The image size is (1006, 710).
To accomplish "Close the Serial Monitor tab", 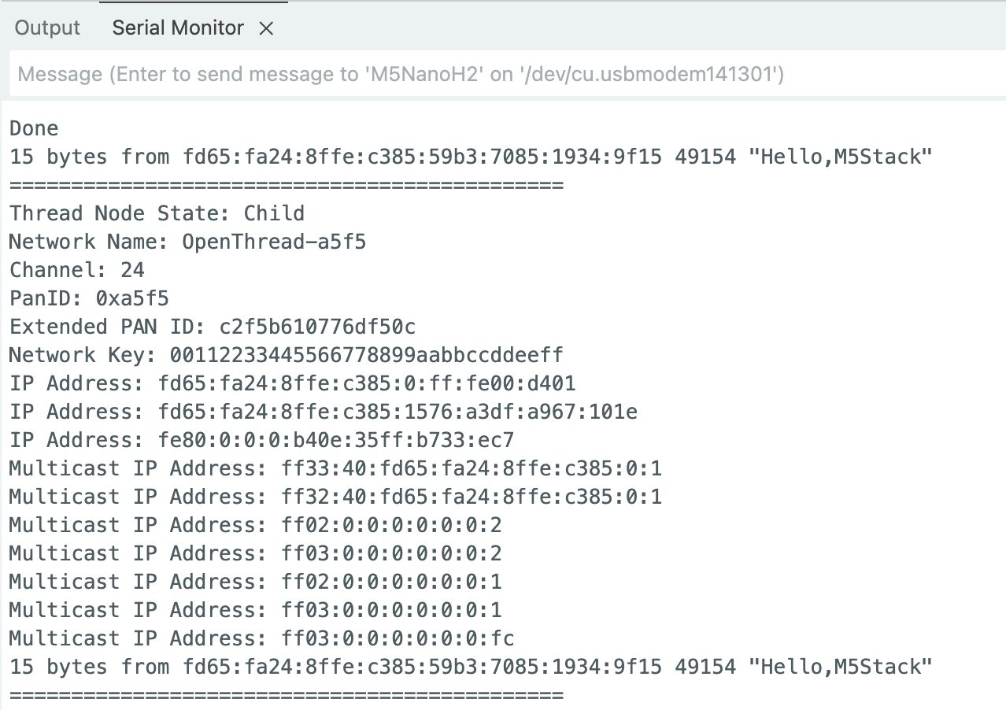I will tap(267, 29).
